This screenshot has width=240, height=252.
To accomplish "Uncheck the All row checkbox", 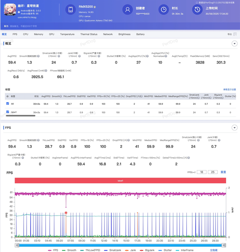I will coord(8,104).
